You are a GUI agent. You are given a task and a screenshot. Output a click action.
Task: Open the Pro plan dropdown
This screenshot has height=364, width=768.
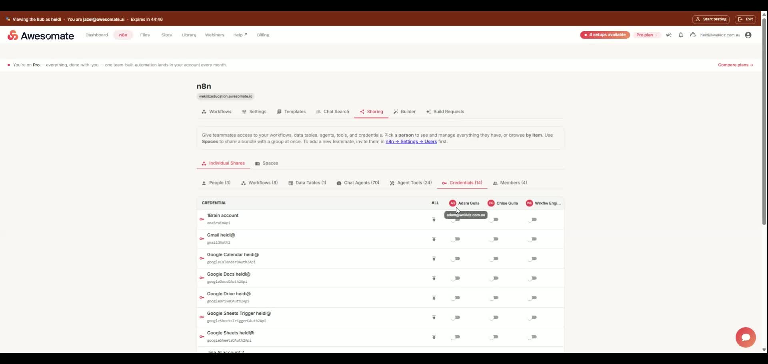(x=647, y=35)
